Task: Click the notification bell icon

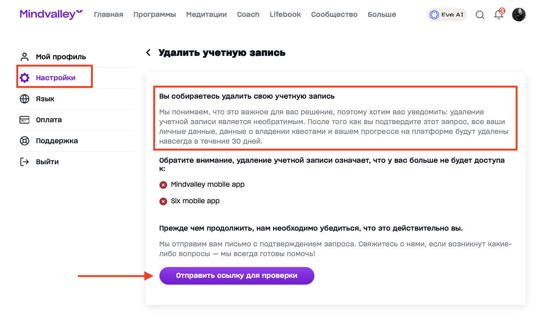Action: tap(499, 15)
